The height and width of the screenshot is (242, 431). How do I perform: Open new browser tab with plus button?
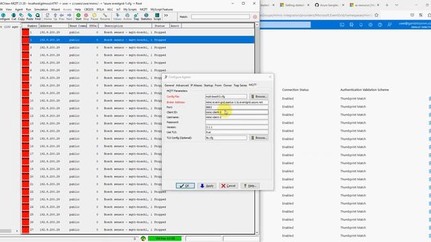click(x=387, y=5)
